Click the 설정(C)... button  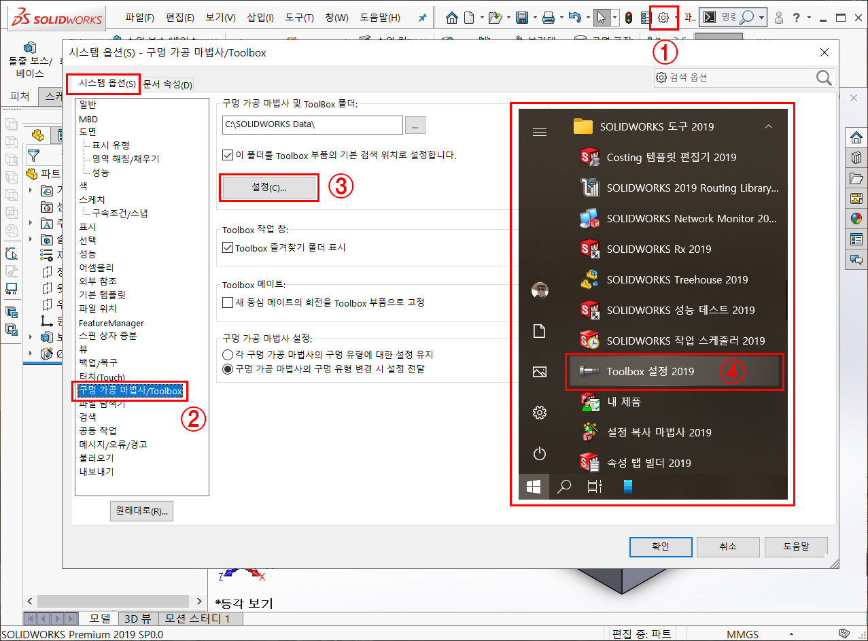click(269, 187)
